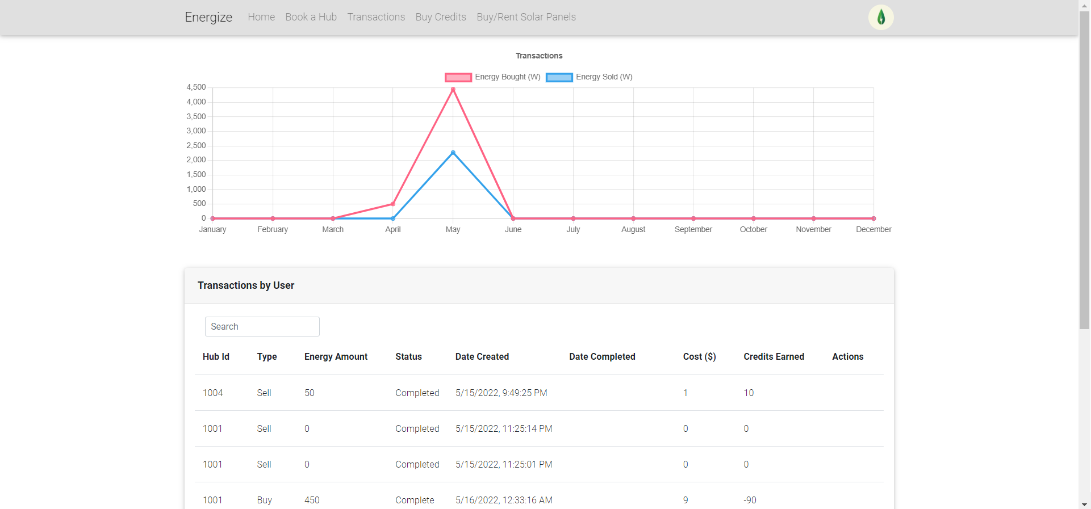Click date 5/16/2022, 12:33:16 AM
This screenshot has height=509, width=1091.
[x=504, y=500]
